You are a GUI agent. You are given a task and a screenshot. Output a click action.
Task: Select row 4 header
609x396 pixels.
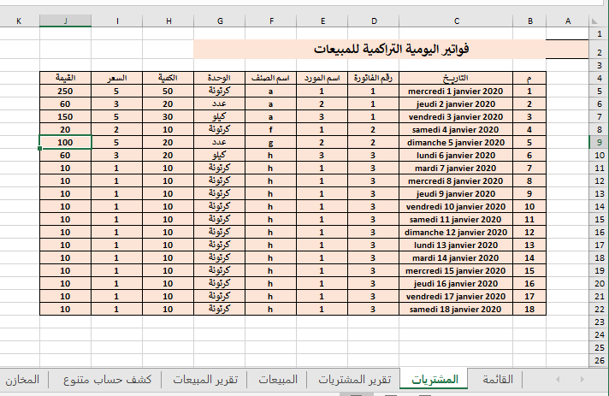click(x=599, y=78)
